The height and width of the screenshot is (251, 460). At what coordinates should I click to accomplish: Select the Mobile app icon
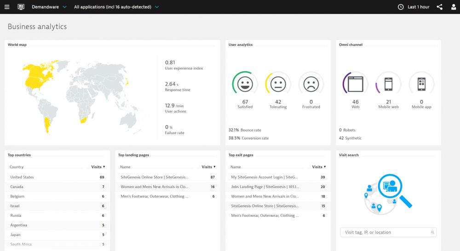click(421, 84)
